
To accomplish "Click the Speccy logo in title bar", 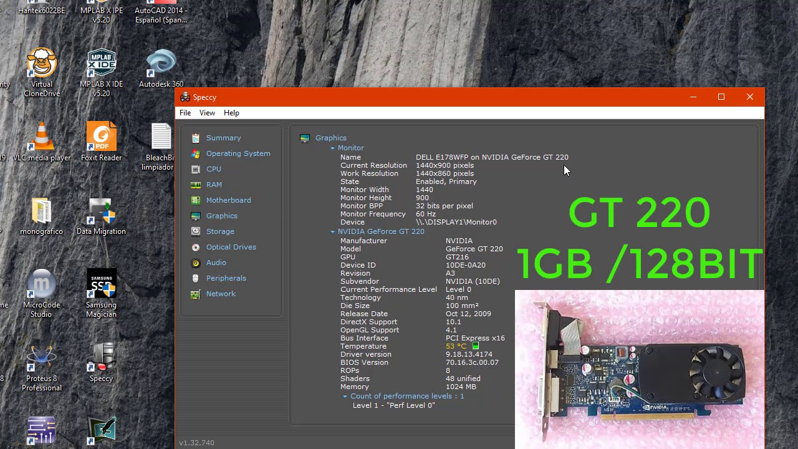I will (185, 97).
